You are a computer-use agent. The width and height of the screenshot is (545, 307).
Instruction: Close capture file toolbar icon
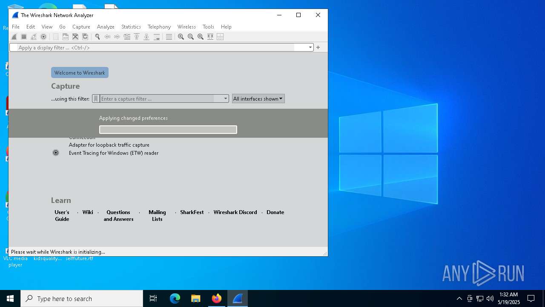75,37
